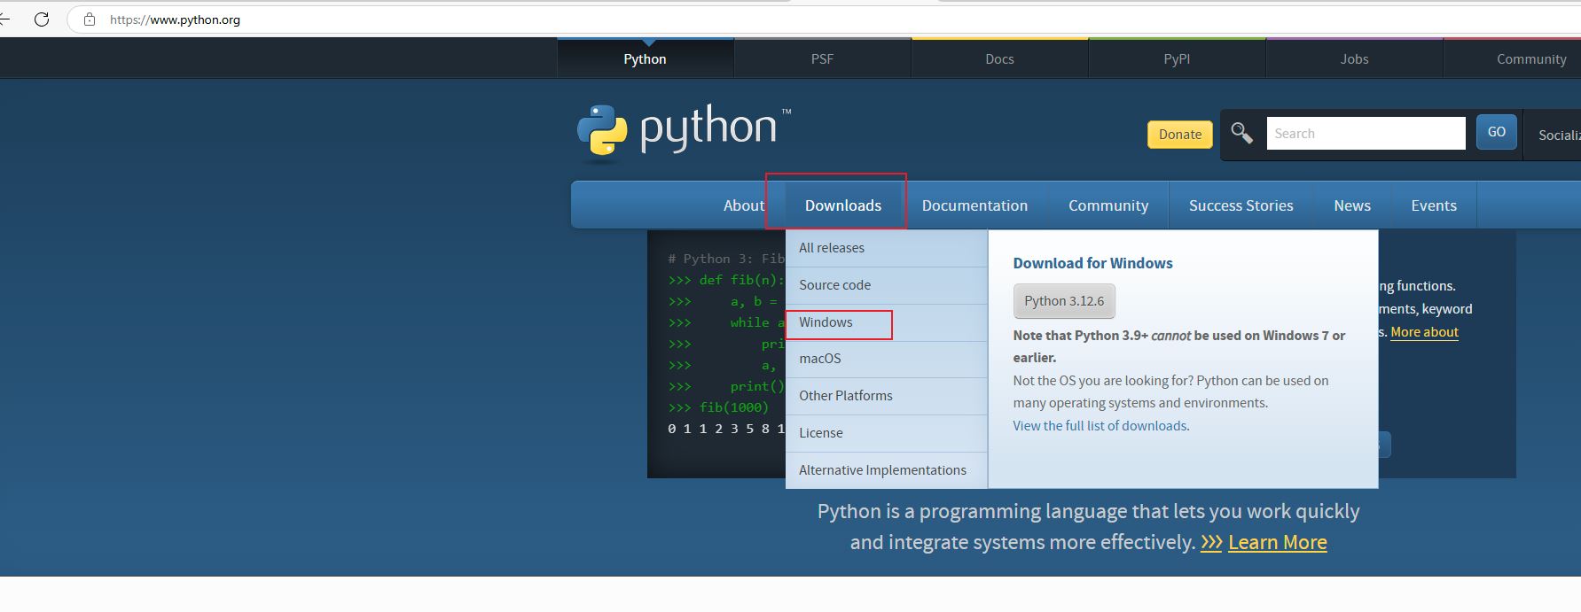Choose macOS in the Downloads list

pyautogui.click(x=820, y=359)
